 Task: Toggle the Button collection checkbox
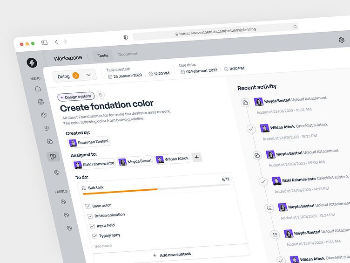coord(90,215)
